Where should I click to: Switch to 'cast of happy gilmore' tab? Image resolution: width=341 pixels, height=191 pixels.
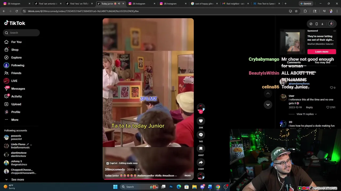(x=205, y=4)
